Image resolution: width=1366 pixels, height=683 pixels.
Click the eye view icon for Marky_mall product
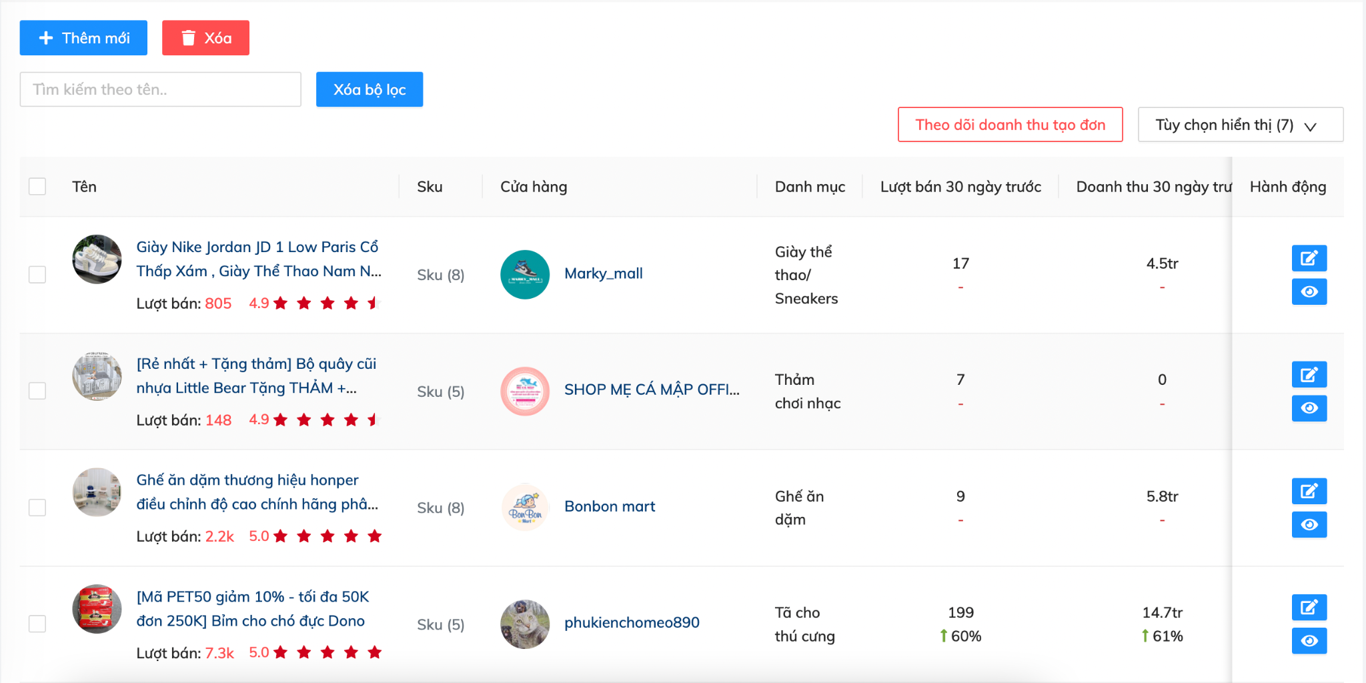1309,291
